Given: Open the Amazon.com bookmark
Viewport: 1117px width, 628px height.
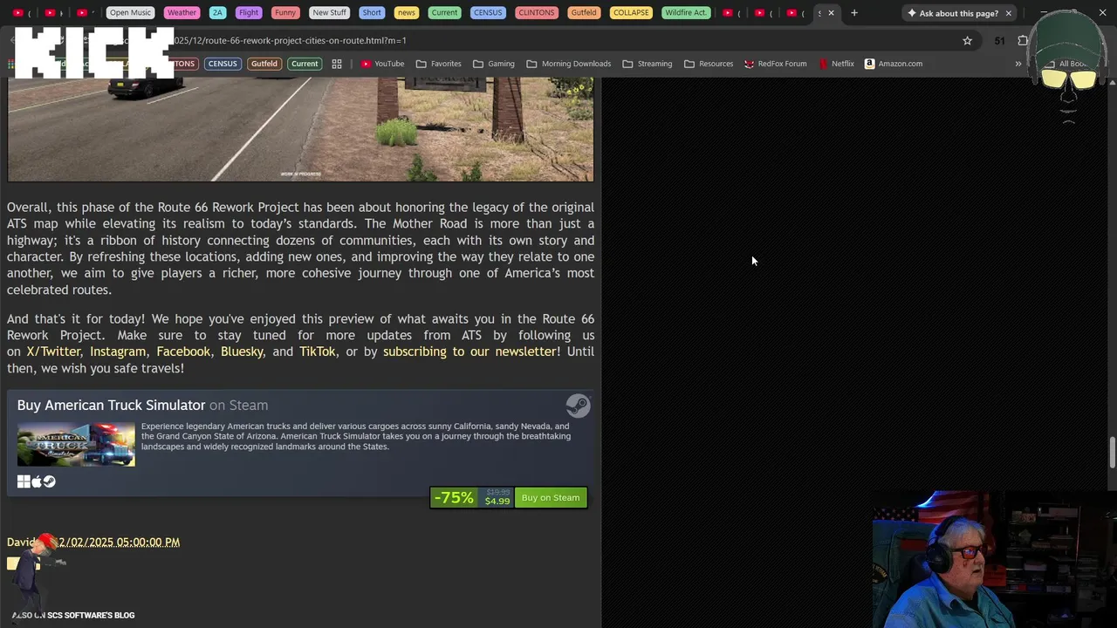Looking at the screenshot, I should pyautogui.click(x=894, y=64).
